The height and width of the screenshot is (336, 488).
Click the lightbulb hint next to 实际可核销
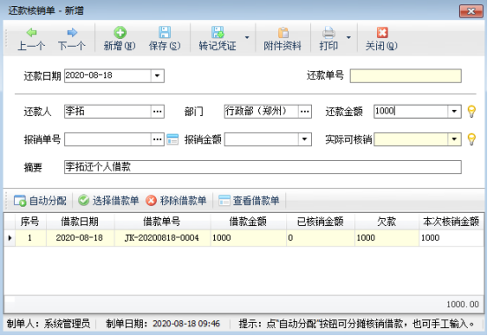471,139
